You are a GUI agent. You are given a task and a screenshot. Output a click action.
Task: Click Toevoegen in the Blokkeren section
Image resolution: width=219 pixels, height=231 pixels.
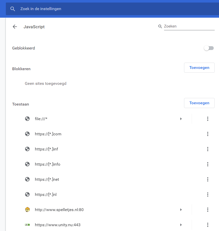199,68
